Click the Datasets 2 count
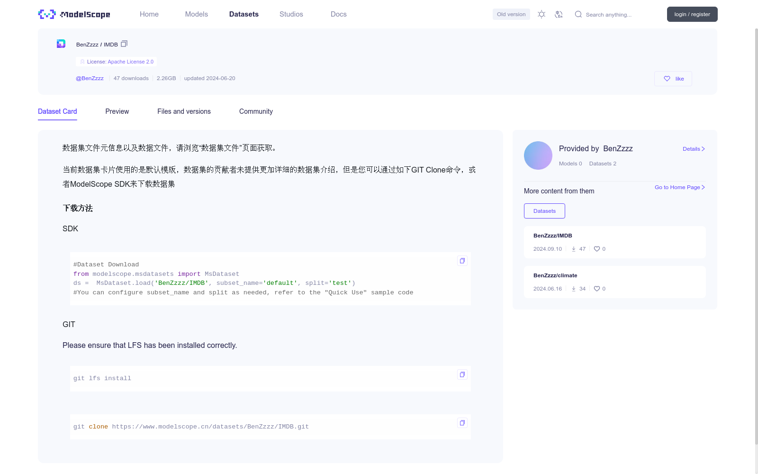758x474 pixels. pos(603,164)
